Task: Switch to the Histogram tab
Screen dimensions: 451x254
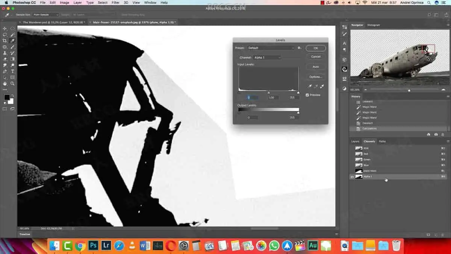Action: point(374,25)
